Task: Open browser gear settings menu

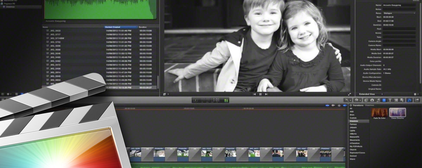Action: [x=9, y=94]
